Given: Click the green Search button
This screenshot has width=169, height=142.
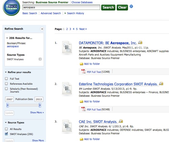Looking at the screenshot, I should [108, 7].
